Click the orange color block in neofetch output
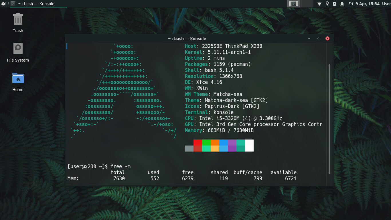 click(215, 142)
